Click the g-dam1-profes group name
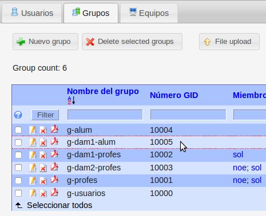266x216 pixels. coord(94,155)
